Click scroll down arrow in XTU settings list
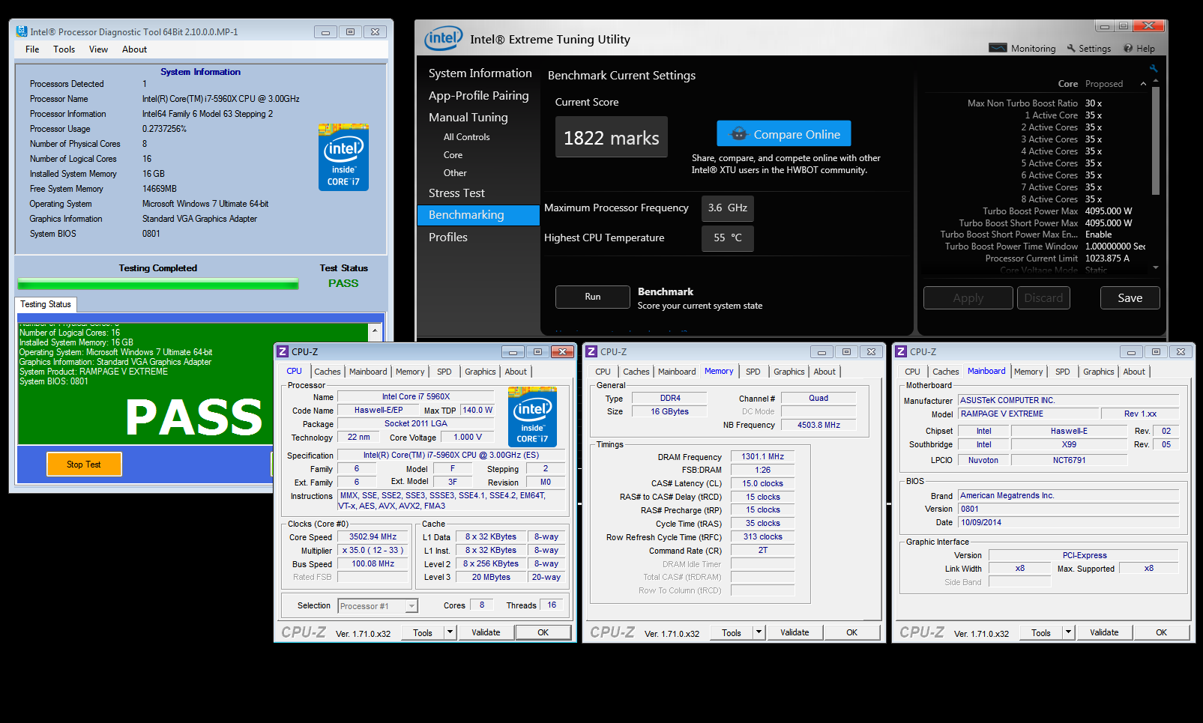Screen dimensions: 1203x723 pyautogui.click(x=1156, y=267)
